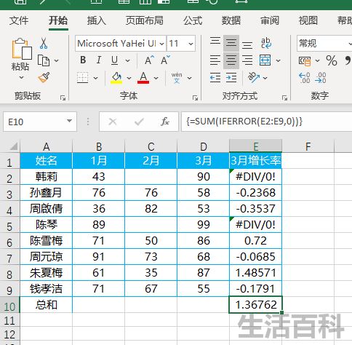Open the font size dropdown

click(191, 44)
